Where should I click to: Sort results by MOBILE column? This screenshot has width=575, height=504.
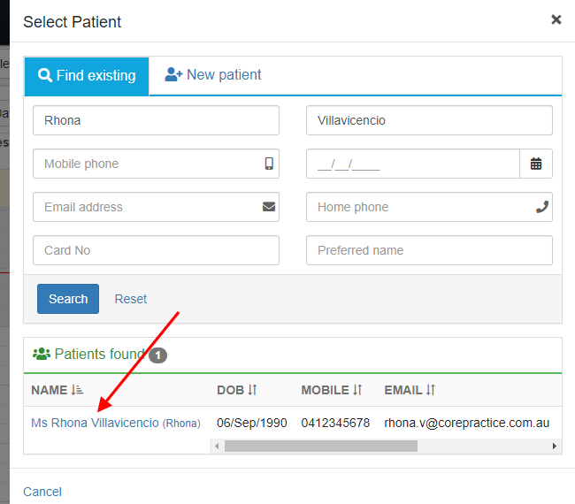pyautogui.click(x=332, y=390)
